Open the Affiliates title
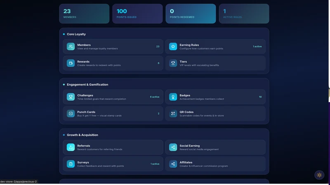This screenshot has width=330, height=185. 186,162
